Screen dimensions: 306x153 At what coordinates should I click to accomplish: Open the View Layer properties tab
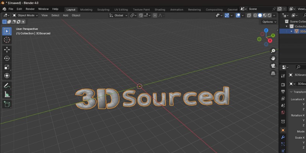283,99
